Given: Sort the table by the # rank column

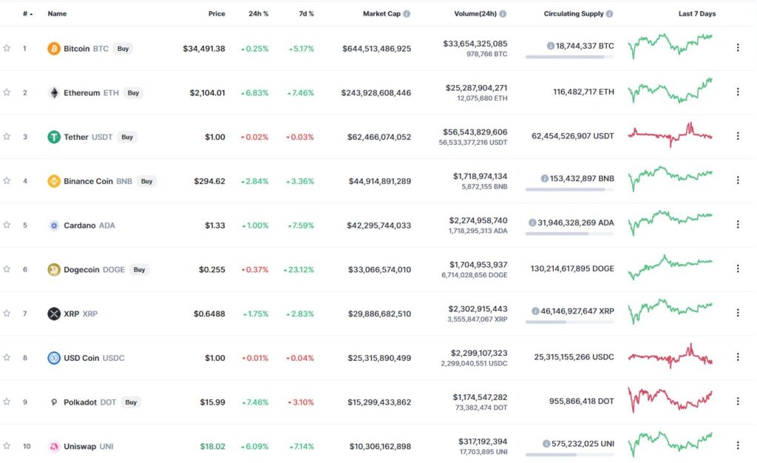Looking at the screenshot, I should pyautogui.click(x=27, y=14).
